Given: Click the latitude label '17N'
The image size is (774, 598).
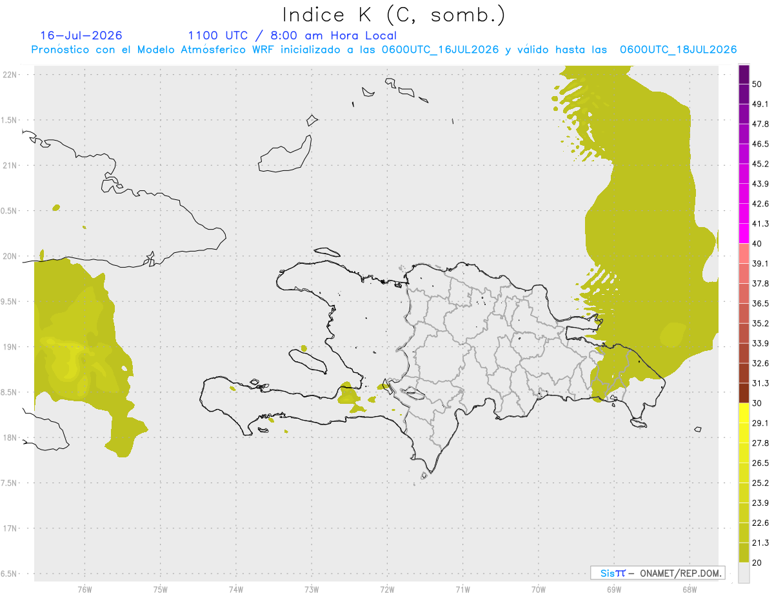Looking at the screenshot, I should click(10, 528).
